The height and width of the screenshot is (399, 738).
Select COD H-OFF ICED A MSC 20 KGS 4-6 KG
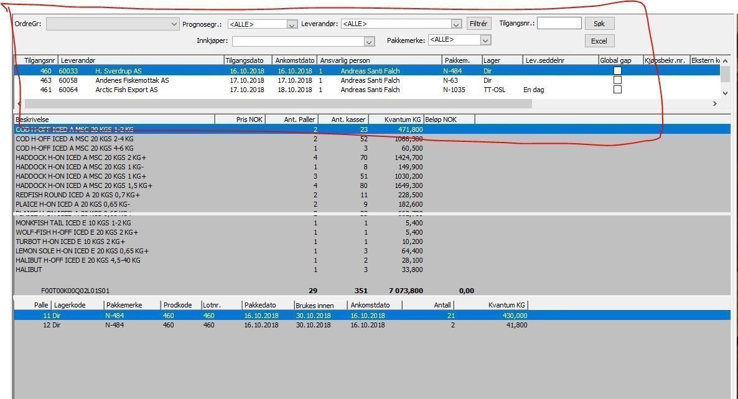point(372,148)
